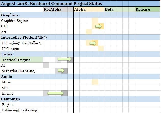Click the Burden of Command title cell

click(x=51, y=3)
